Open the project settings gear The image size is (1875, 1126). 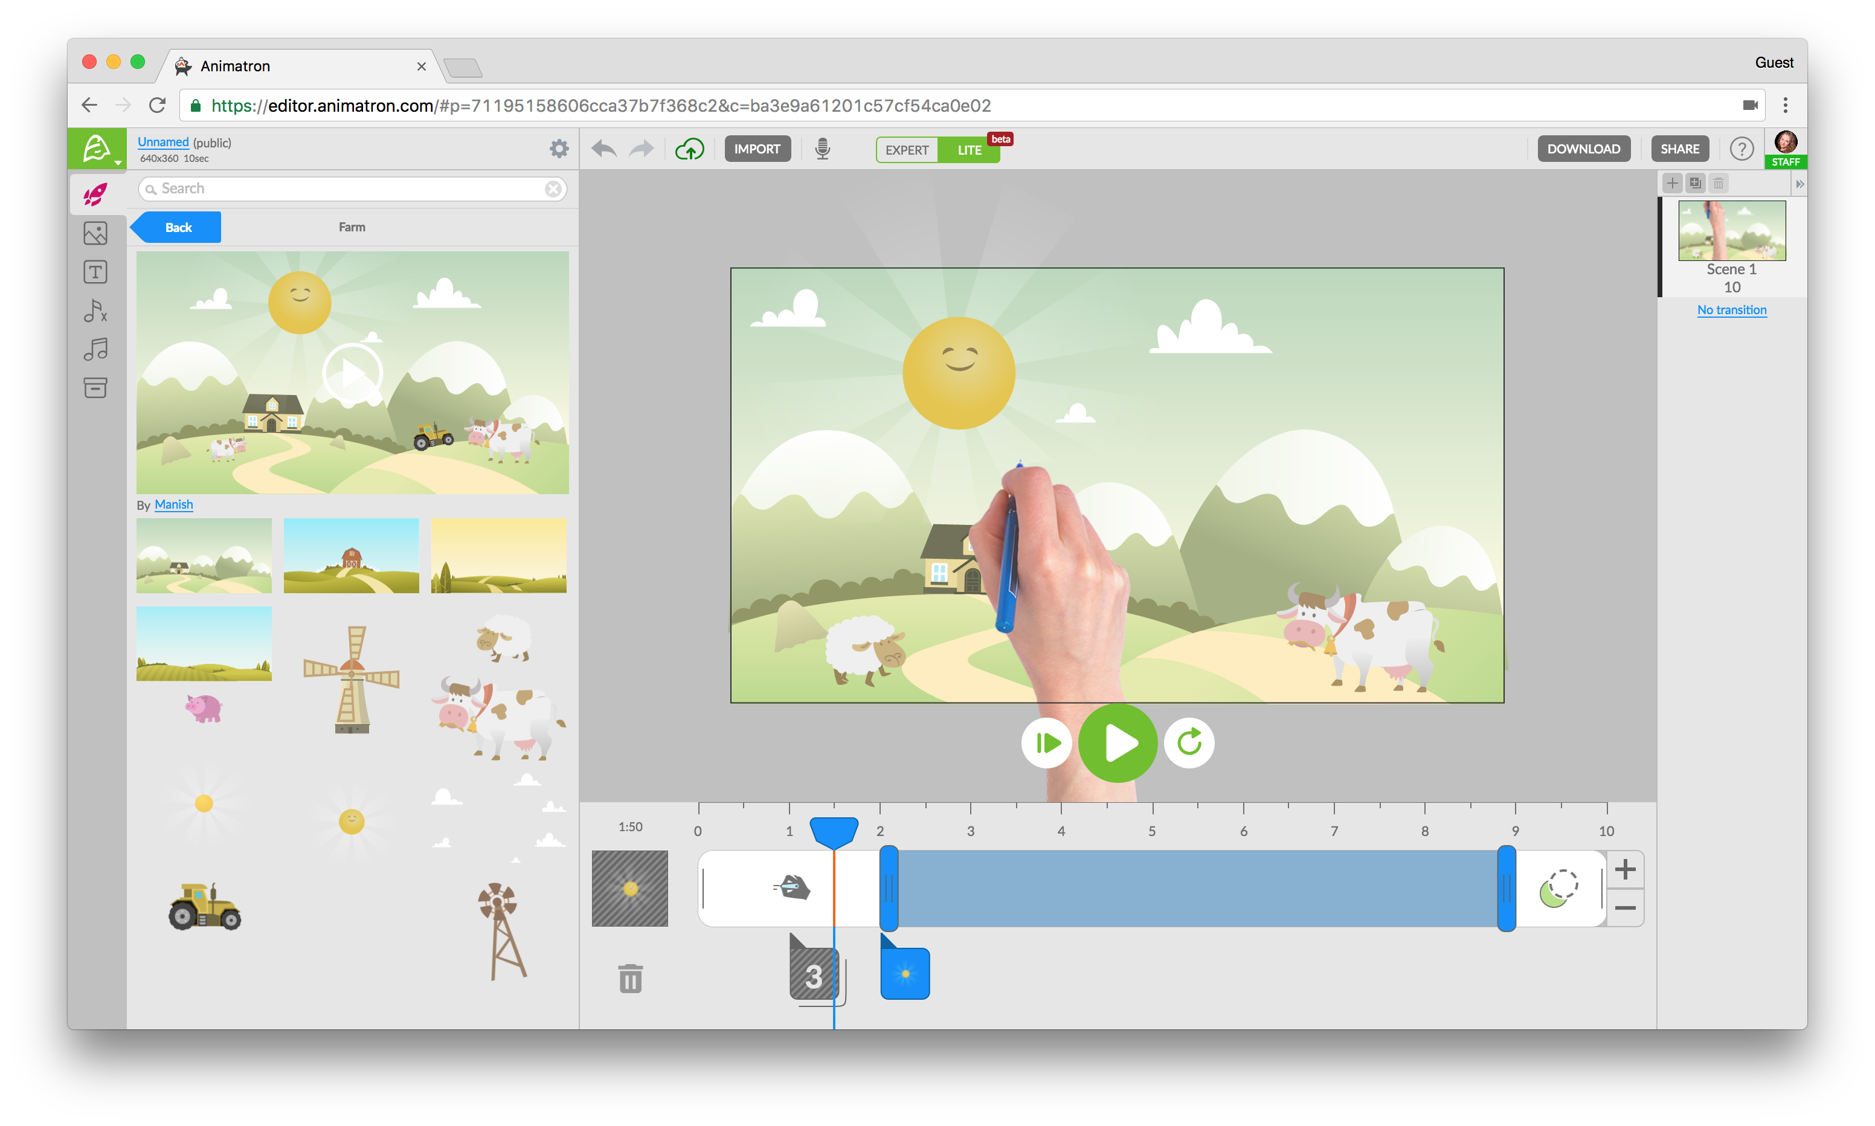point(559,149)
